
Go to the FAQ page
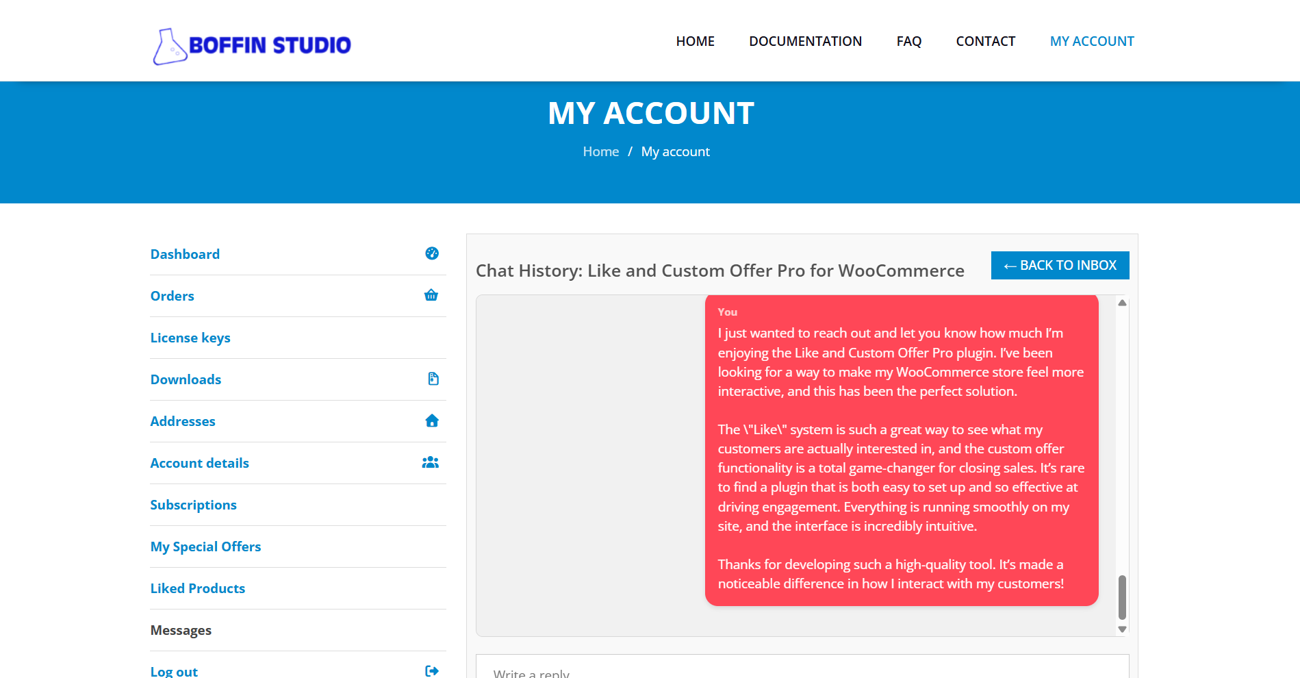pos(908,41)
